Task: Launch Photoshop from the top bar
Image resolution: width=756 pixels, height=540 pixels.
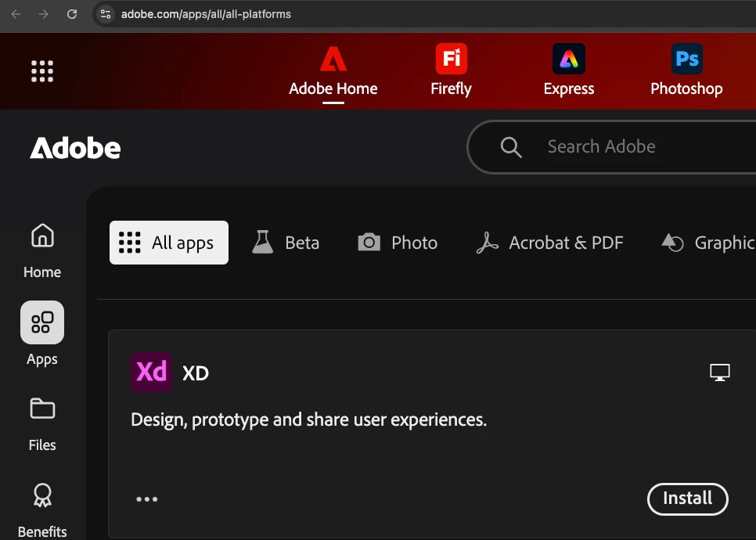Action: (x=686, y=71)
